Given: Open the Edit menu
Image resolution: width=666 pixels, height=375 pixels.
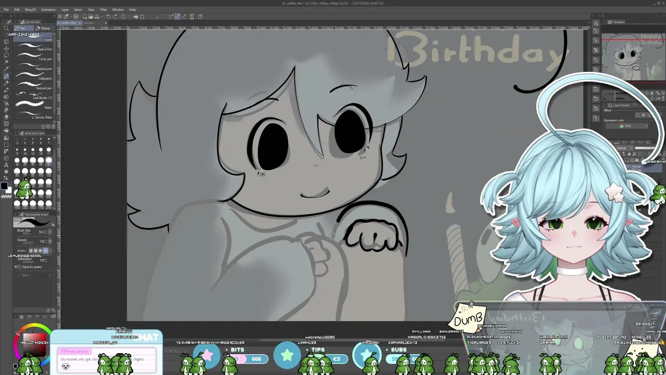Looking at the screenshot, I should click(17, 9).
